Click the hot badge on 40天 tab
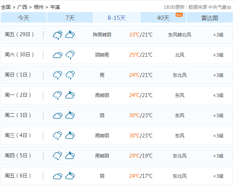 [x=179, y=15]
